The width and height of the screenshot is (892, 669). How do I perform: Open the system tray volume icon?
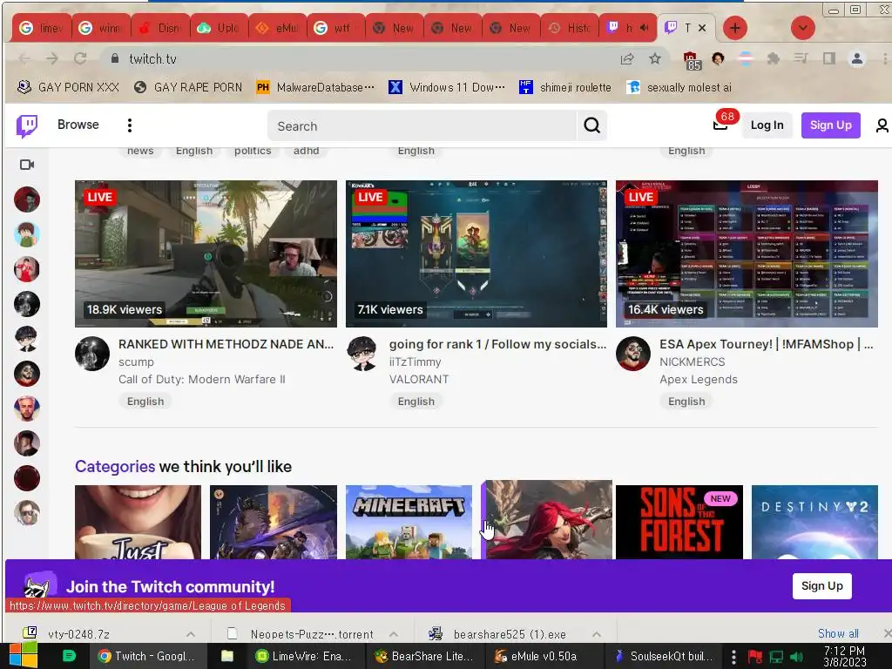796,657
